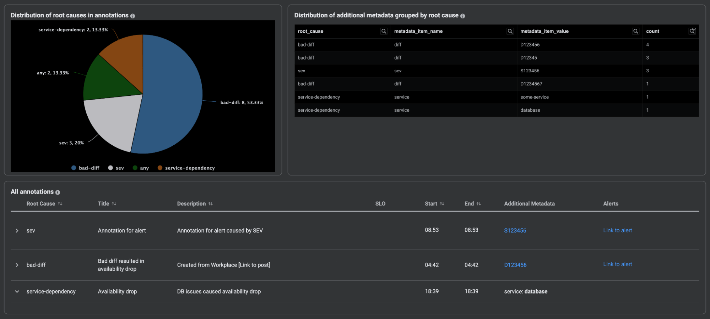Toggle the any legend entry
This screenshot has width=710, height=319.
pyautogui.click(x=141, y=168)
